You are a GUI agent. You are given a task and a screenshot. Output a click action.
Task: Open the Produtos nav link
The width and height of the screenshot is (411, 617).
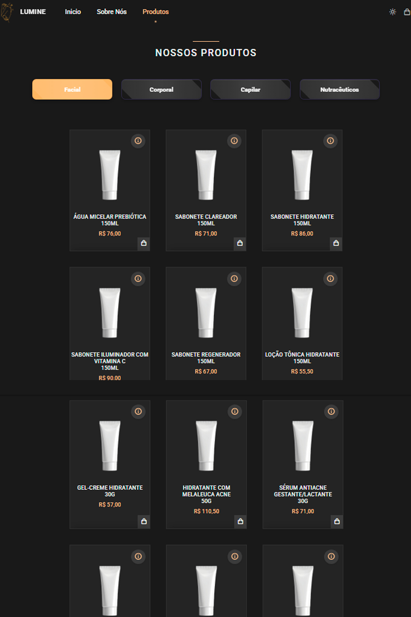(155, 12)
